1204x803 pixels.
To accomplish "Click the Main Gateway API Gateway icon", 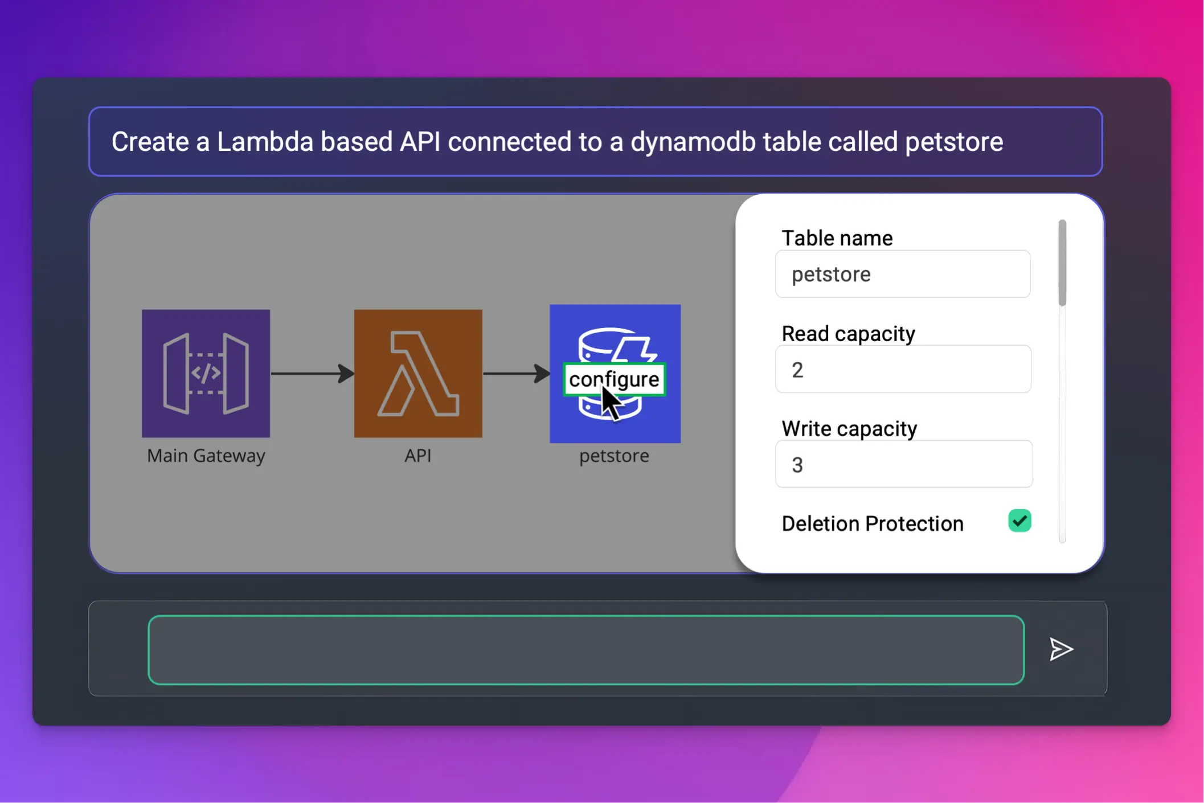I will (x=206, y=373).
